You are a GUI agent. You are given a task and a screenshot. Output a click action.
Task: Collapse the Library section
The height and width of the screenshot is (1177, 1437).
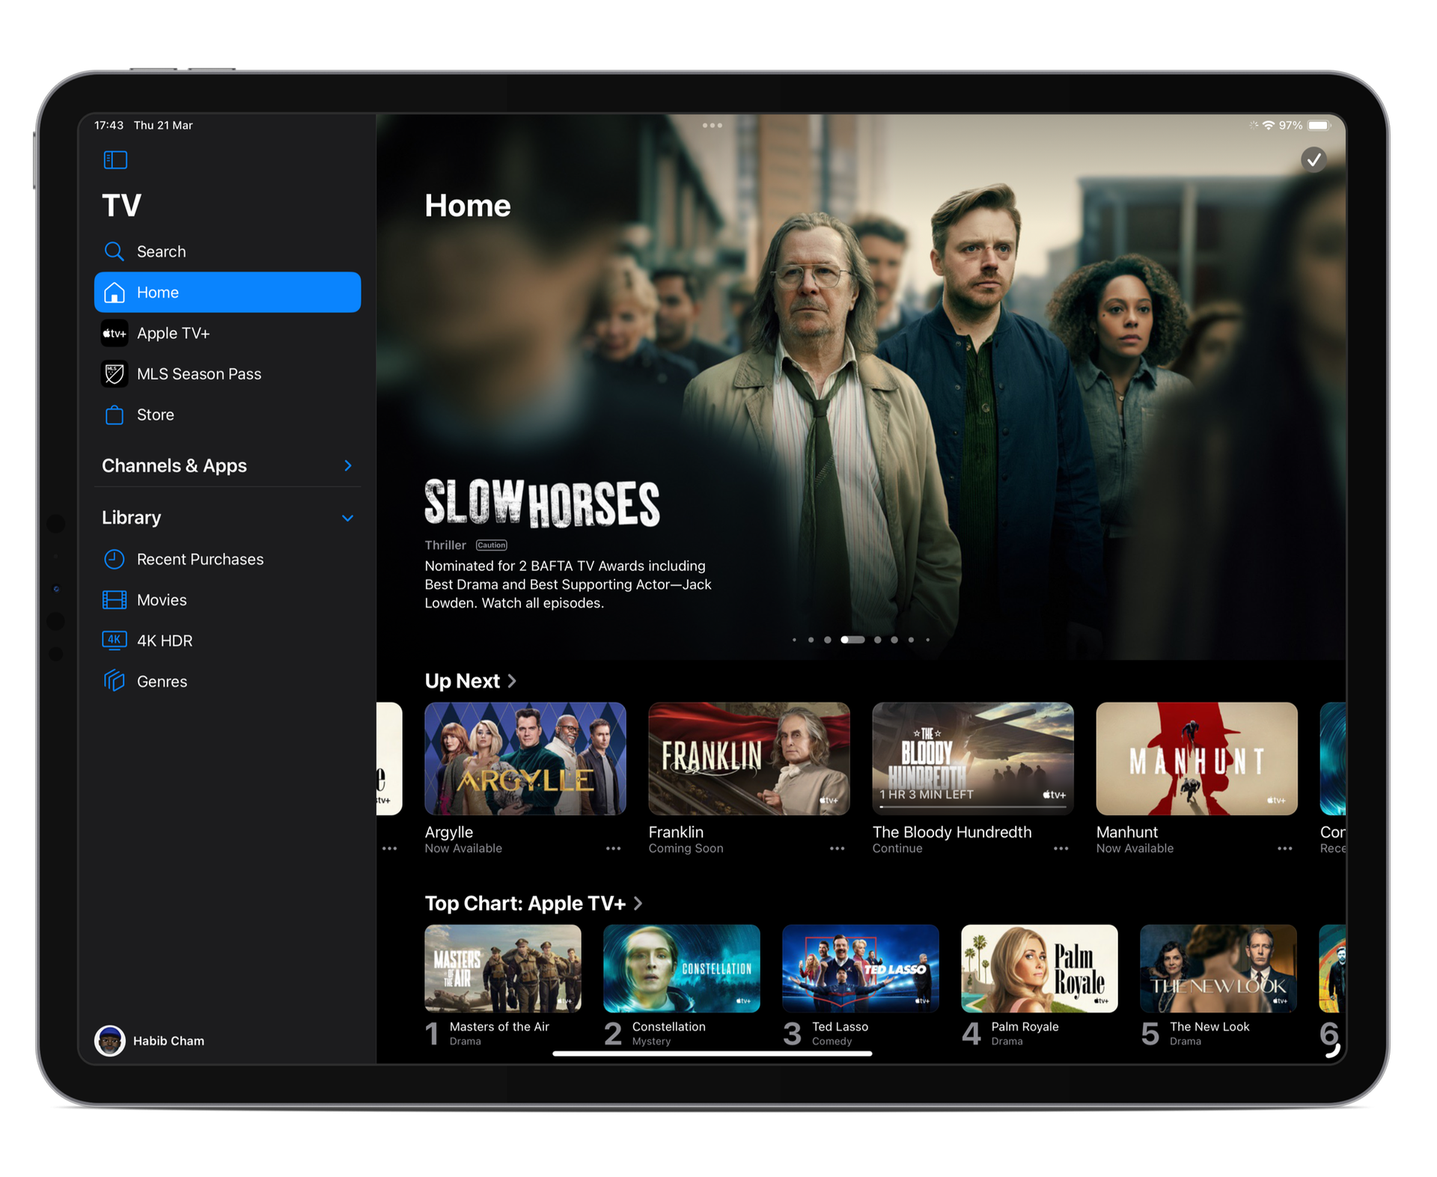click(347, 517)
